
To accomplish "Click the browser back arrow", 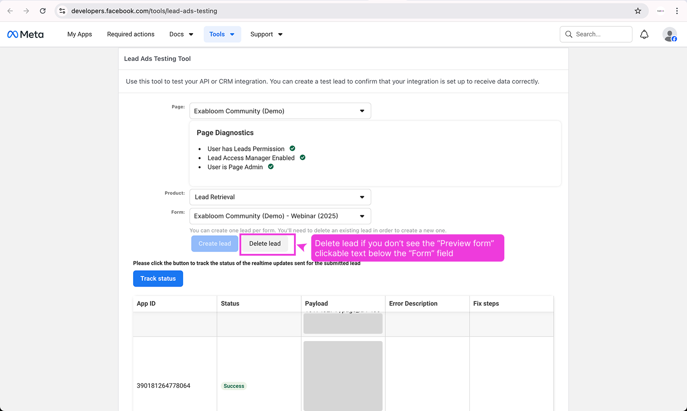I will (x=10, y=11).
